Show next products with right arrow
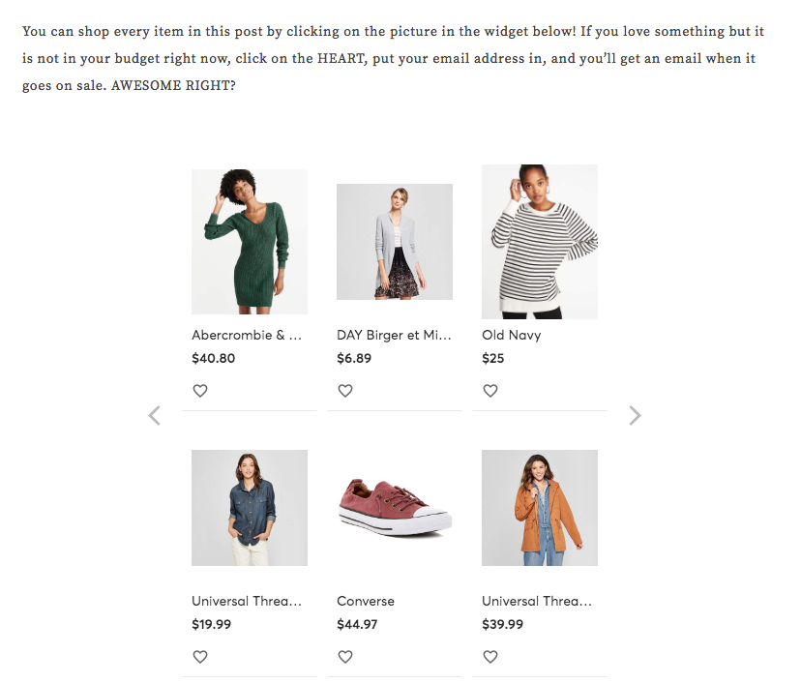801x684 pixels. 635,416
